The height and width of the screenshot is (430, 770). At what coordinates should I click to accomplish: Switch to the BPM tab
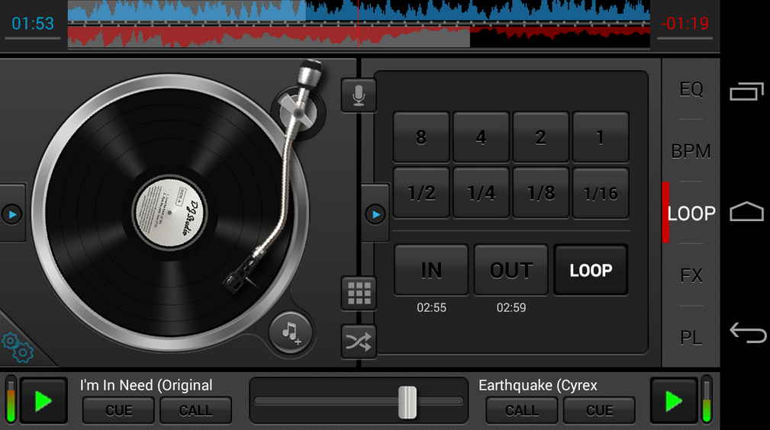pos(691,151)
